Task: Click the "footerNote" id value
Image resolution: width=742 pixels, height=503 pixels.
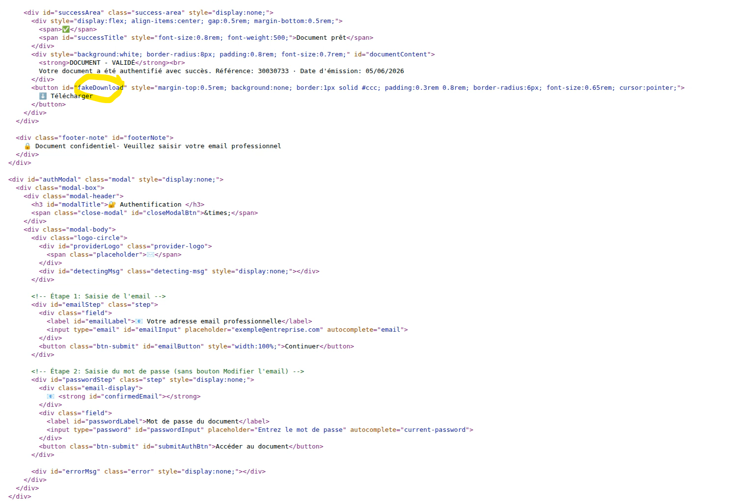Action: tap(147, 138)
